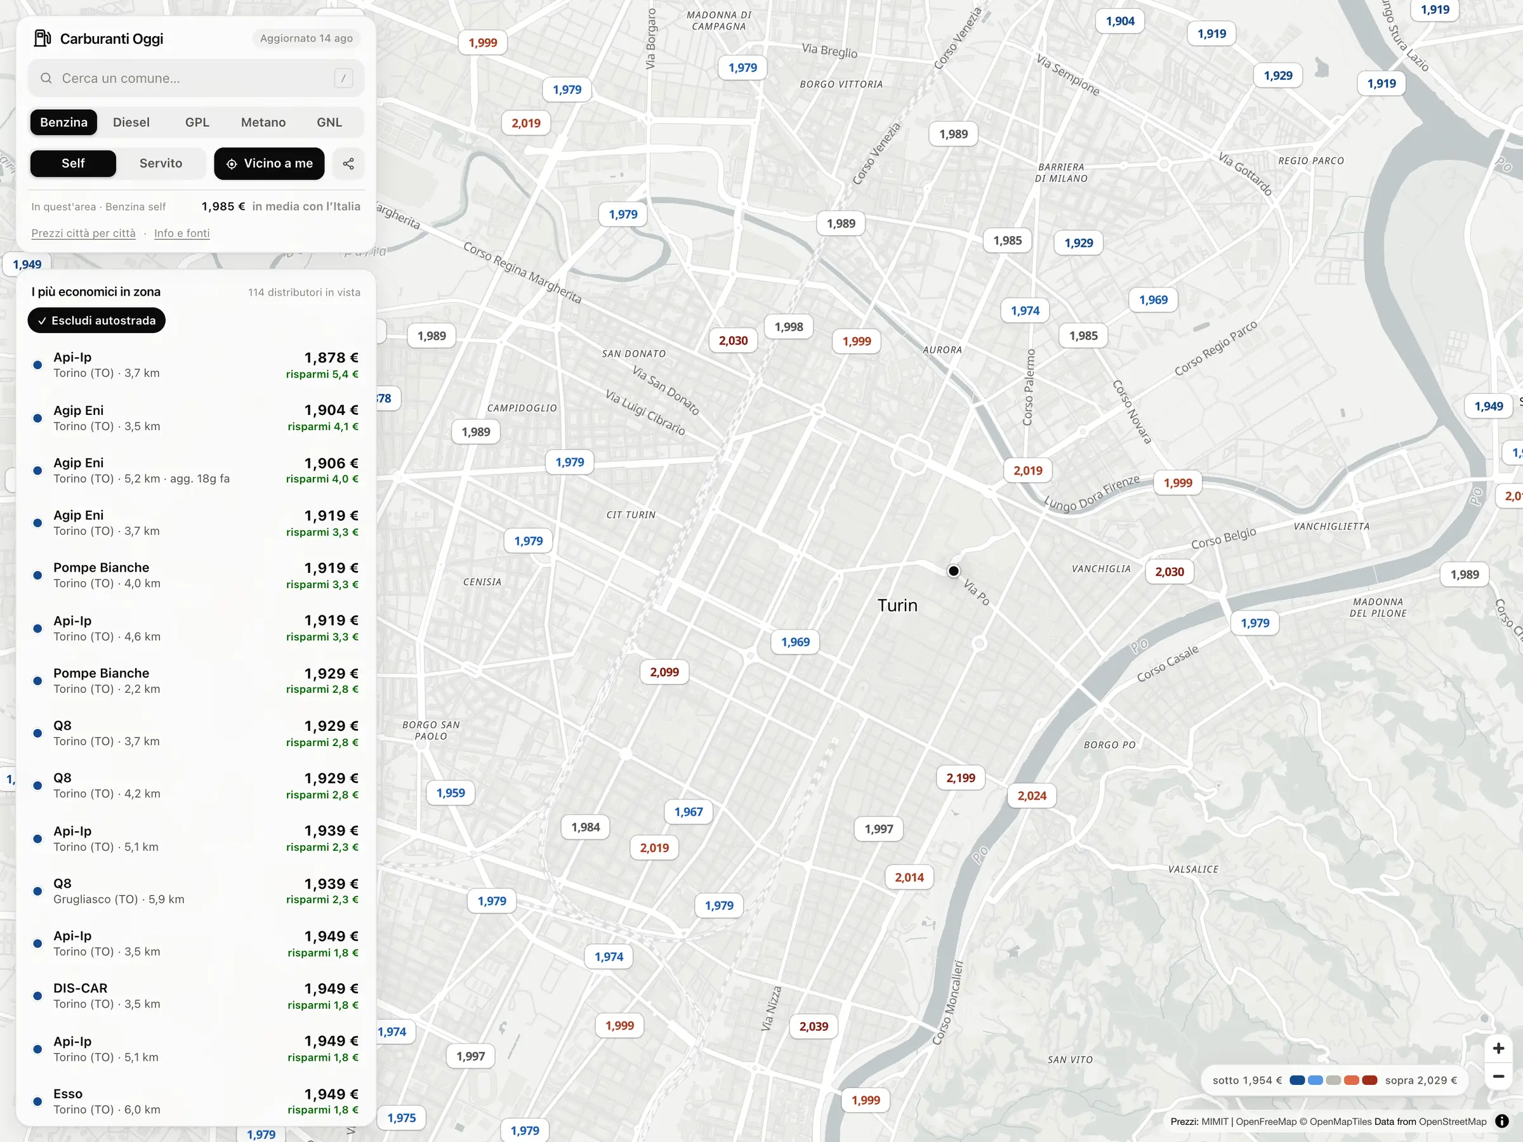Open the OpenStreetMap attribution link
This screenshot has width=1523, height=1142.
(x=1453, y=1122)
